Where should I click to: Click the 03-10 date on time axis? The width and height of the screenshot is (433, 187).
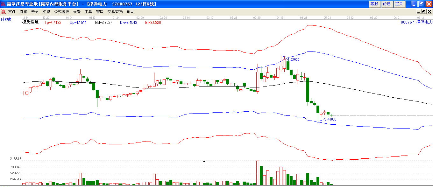[210, 17]
